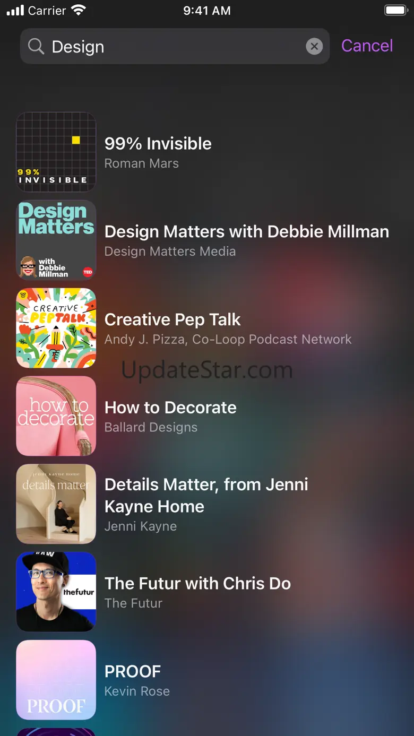The image size is (414, 736).
Task: Select The Futur with Chris Do title
Action: pyautogui.click(x=197, y=583)
